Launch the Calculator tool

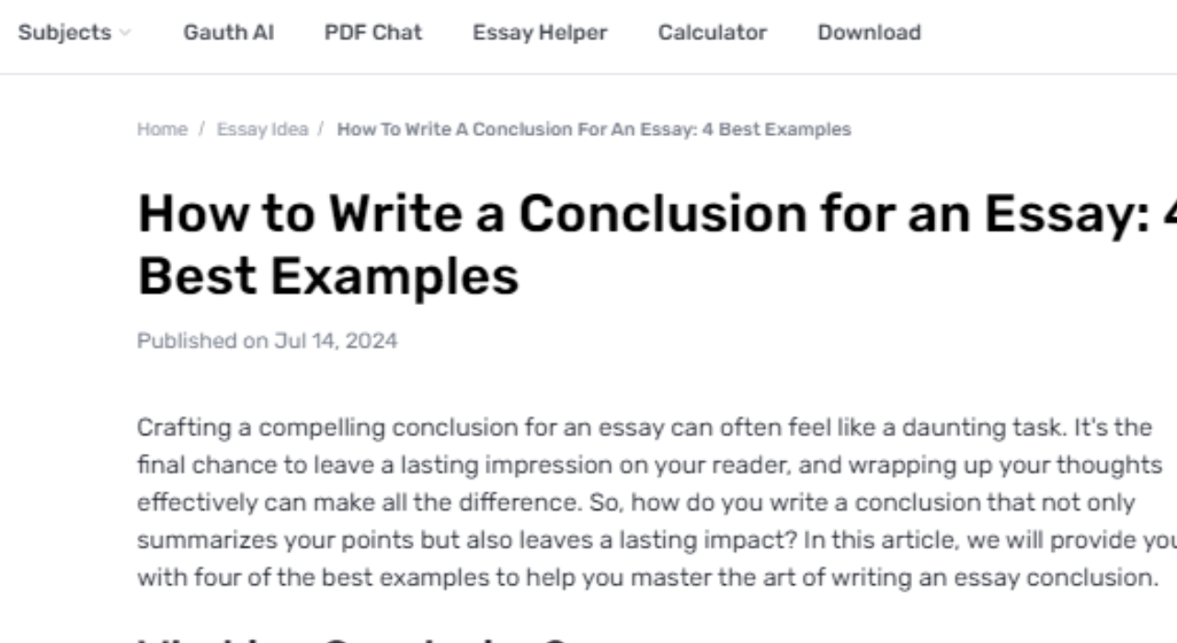coord(712,32)
